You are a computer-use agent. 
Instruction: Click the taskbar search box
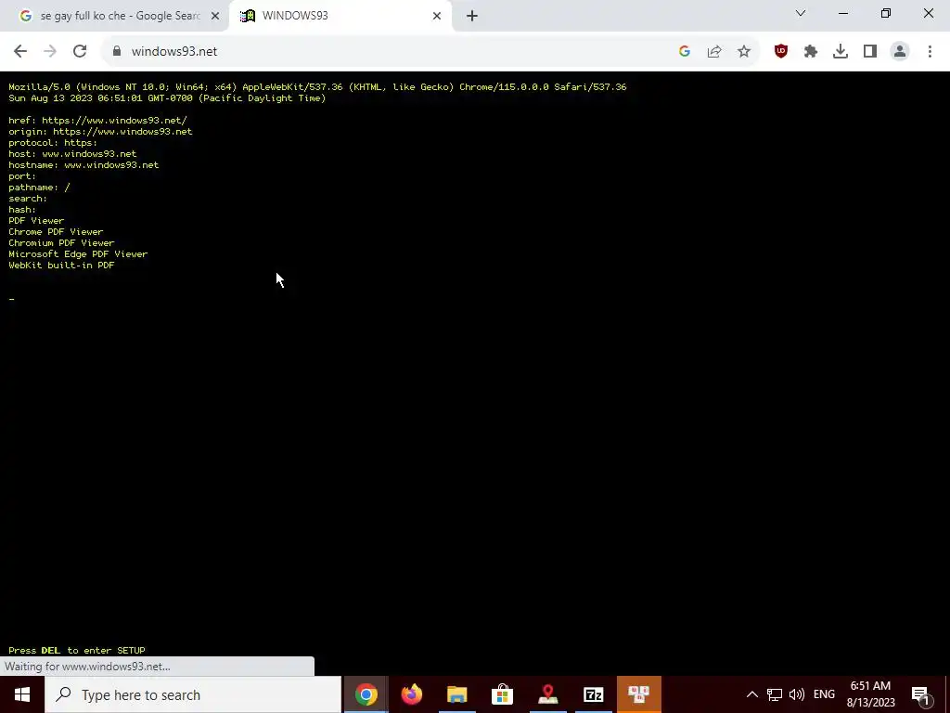click(x=193, y=694)
